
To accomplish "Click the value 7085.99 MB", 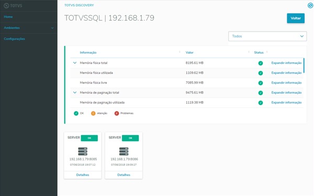I will coord(195,82).
